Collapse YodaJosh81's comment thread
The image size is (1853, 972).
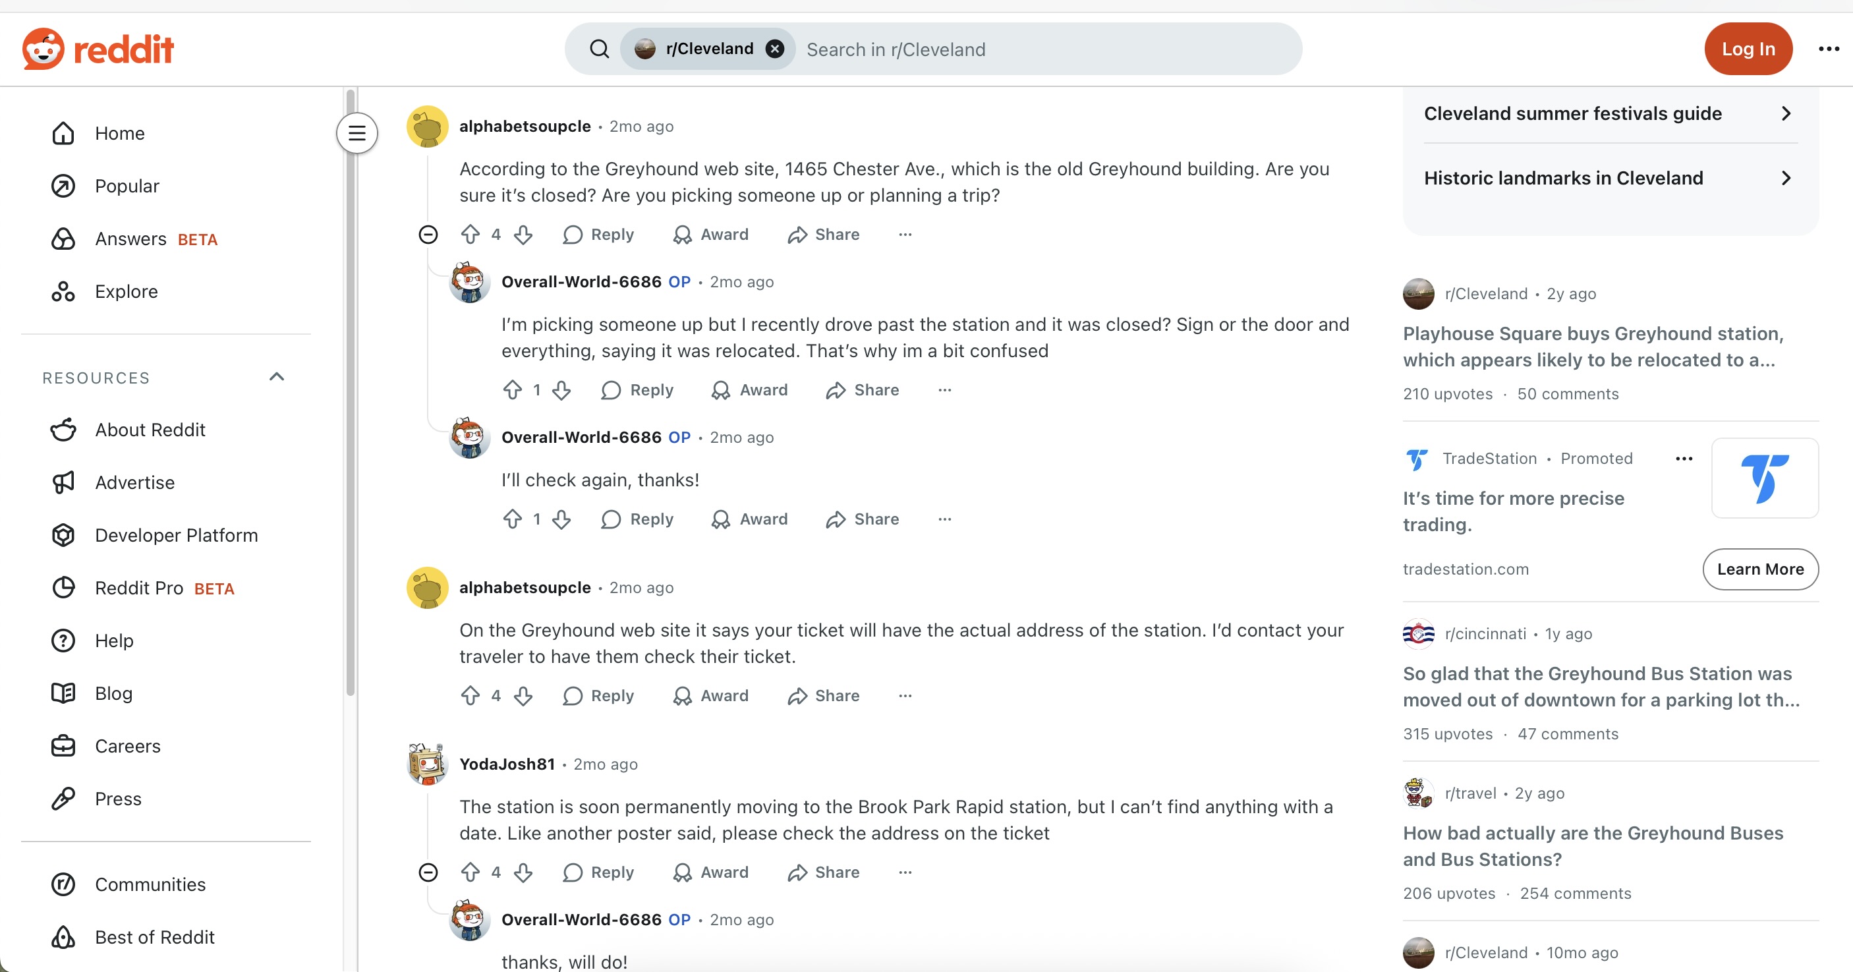click(428, 872)
